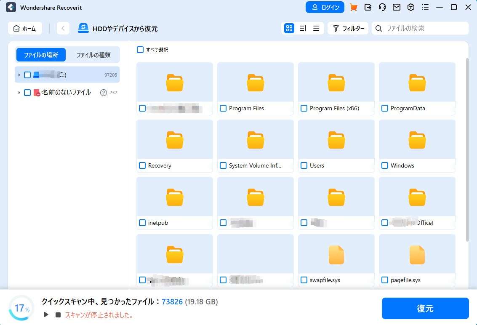
Task: Open the Program Files (x86) folder icon
Action: 336,83
